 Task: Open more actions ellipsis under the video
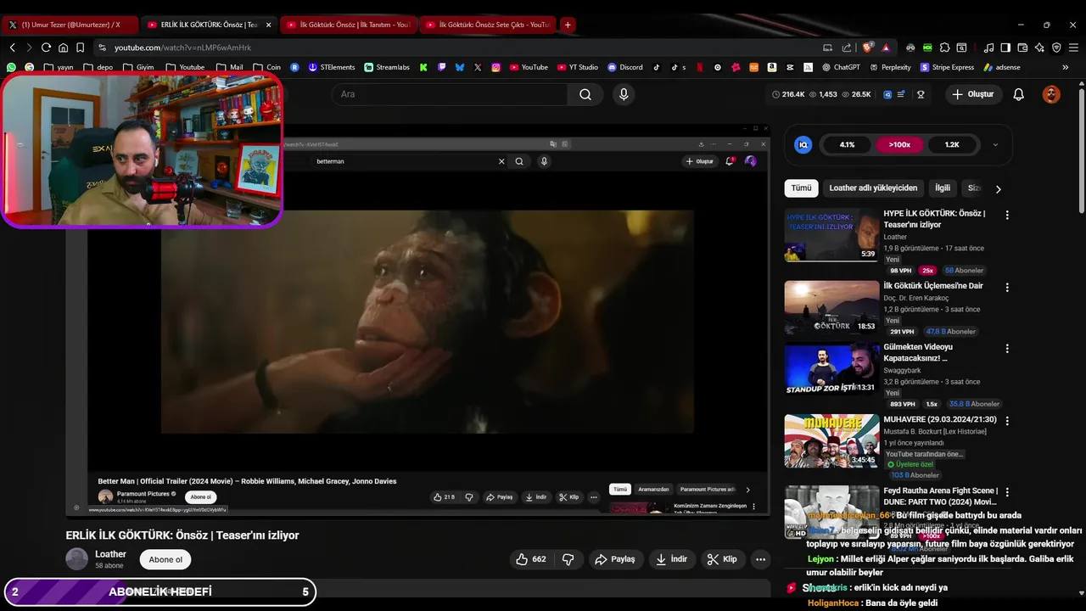click(x=760, y=559)
